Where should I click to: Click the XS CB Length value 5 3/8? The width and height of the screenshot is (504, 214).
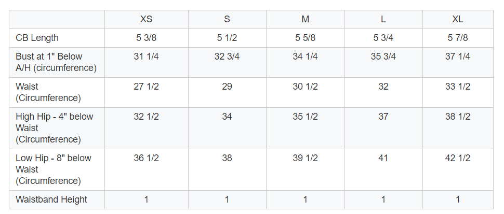146,38
